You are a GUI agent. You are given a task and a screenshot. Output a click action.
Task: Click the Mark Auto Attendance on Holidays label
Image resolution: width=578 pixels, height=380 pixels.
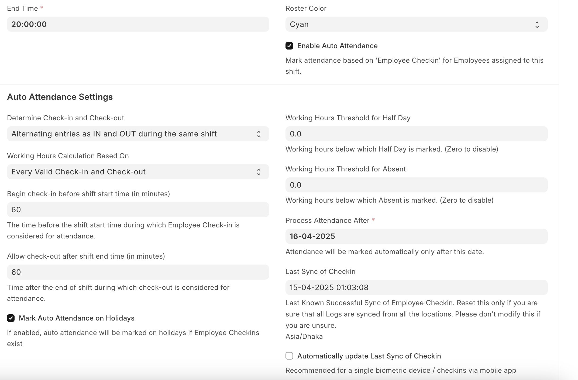coord(77,318)
